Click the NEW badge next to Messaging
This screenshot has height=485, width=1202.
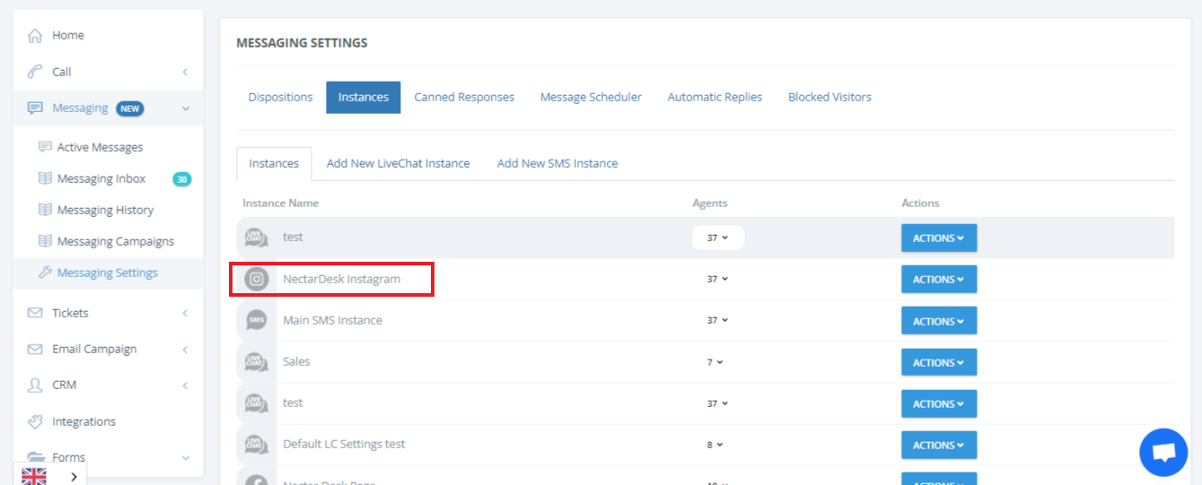click(x=130, y=108)
